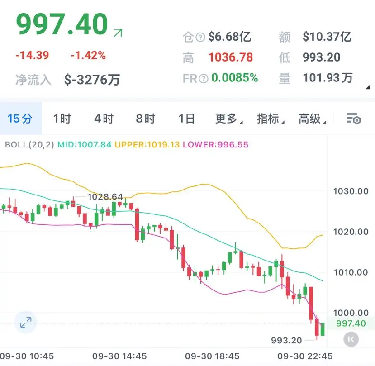
Task: Click the high price 1036.78
Action: [231, 57]
